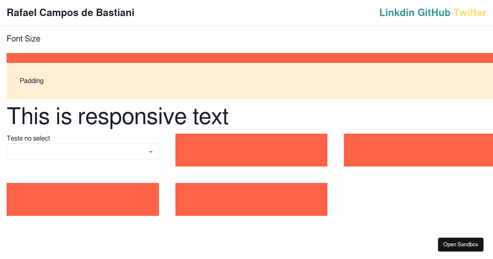Open the GitHub link in header
The image size is (493, 259).
[x=434, y=13]
